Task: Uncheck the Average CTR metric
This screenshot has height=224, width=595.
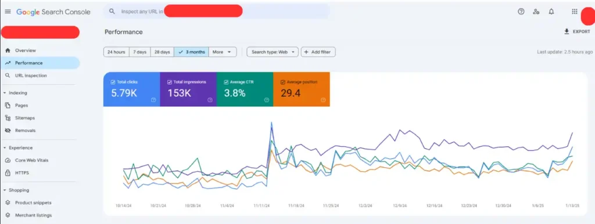Action: point(226,82)
